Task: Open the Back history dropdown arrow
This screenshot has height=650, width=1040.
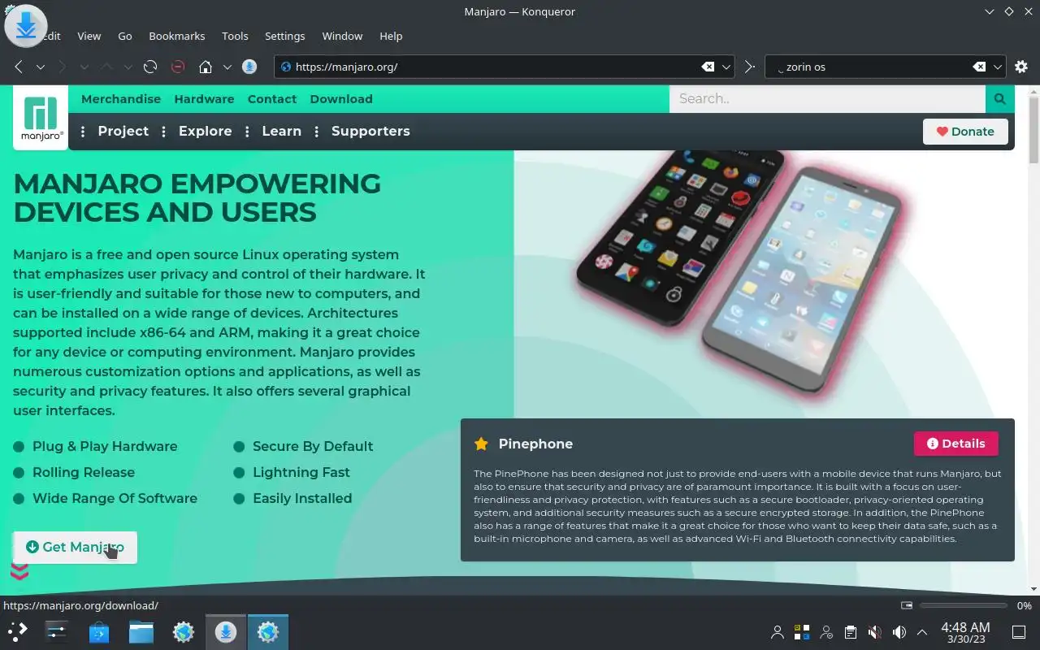Action: (x=40, y=67)
